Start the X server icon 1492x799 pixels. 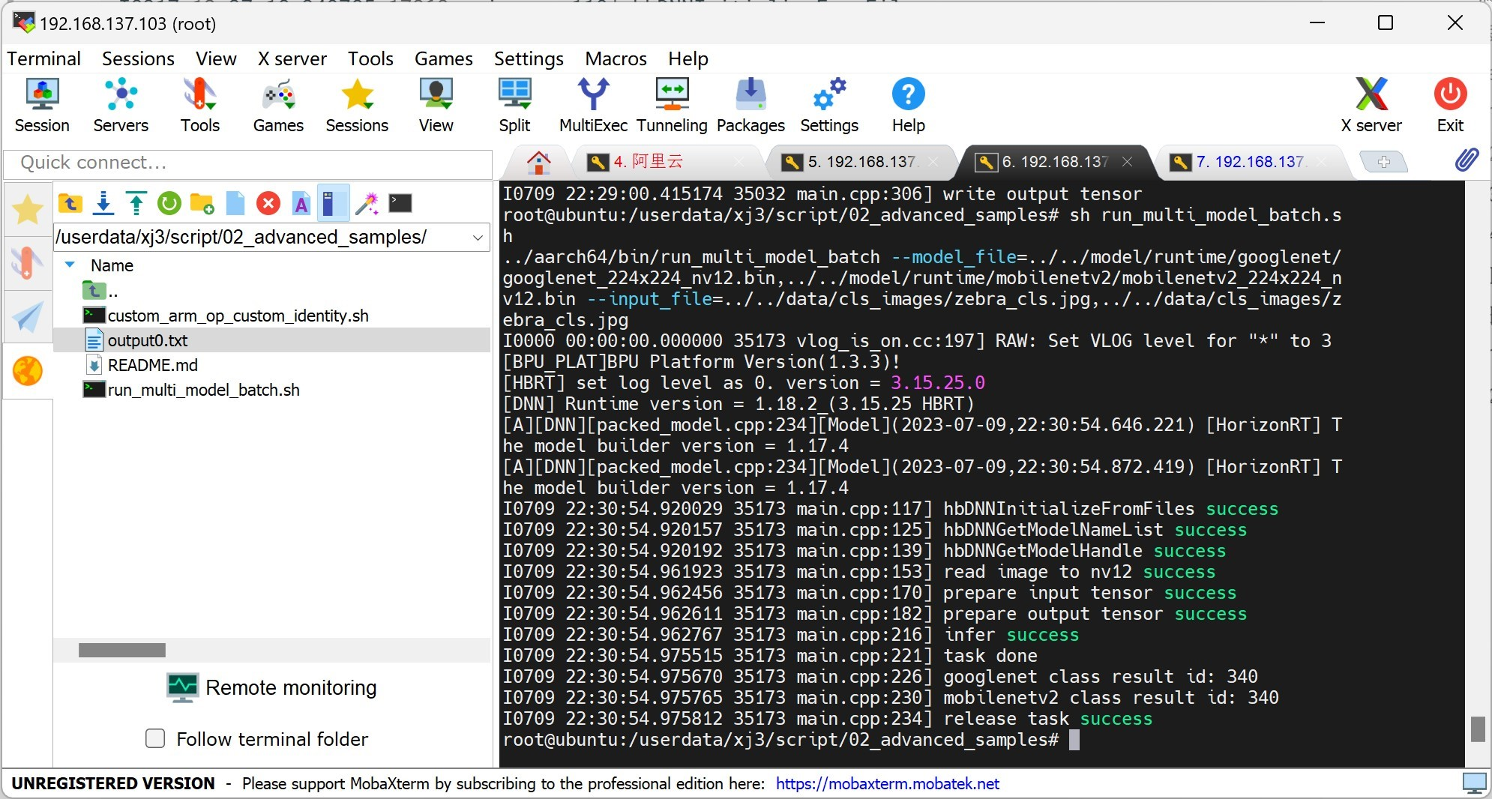click(x=1371, y=105)
